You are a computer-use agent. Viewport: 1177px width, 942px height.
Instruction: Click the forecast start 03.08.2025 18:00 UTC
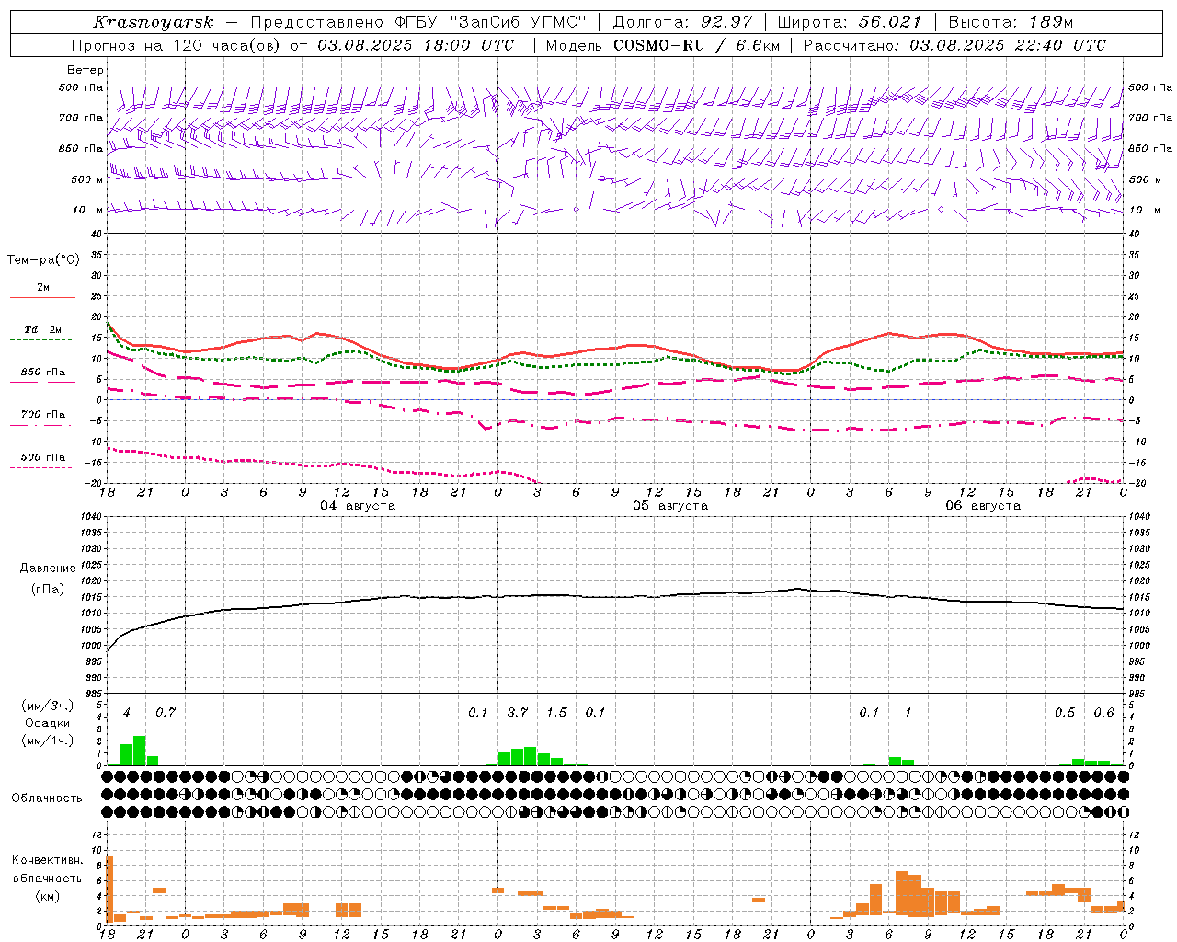click(x=416, y=45)
